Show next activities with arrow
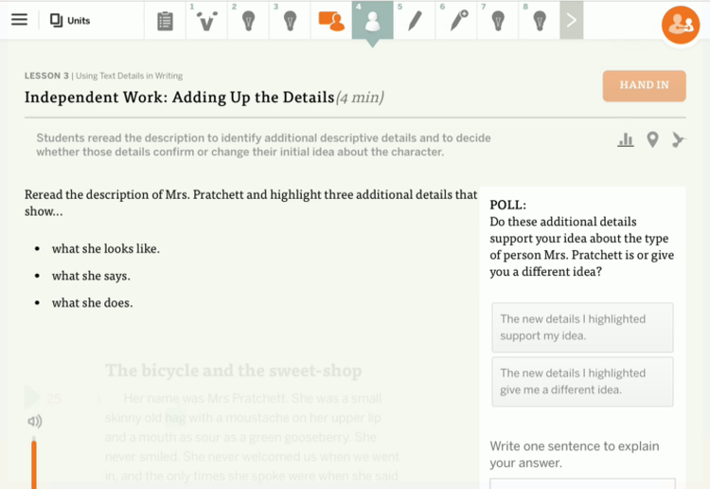This screenshot has height=489, width=710. 572,21
